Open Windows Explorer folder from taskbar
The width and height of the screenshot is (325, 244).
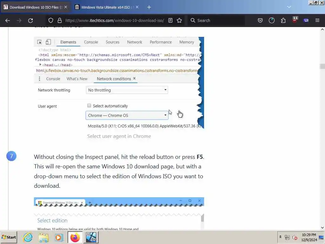click(43, 237)
